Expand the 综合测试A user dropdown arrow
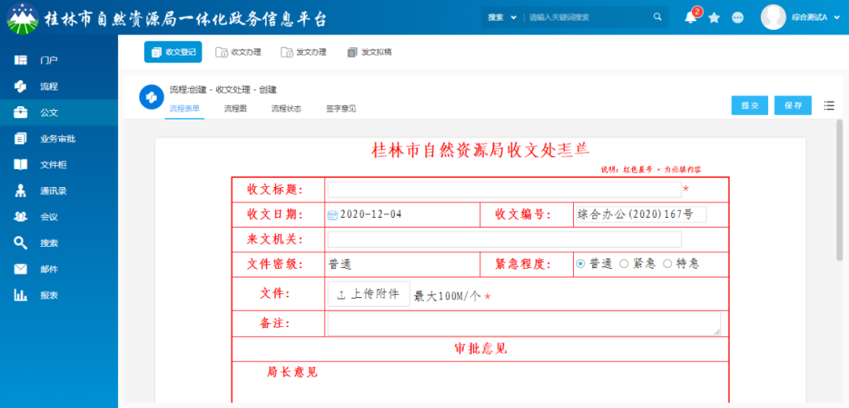The height and width of the screenshot is (408, 849). pyautogui.click(x=837, y=18)
